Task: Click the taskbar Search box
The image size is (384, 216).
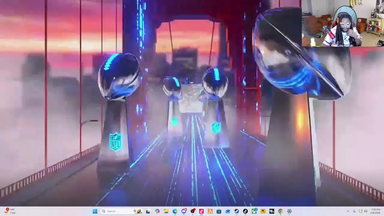Action: pos(121,211)
